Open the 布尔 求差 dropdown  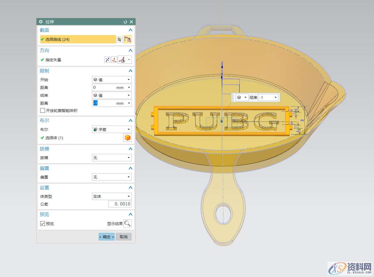[x=112, y=129]
